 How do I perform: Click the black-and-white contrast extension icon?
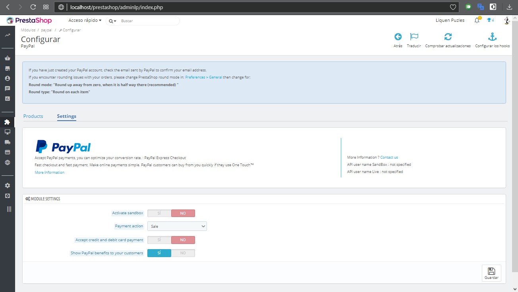pos(493,7)
